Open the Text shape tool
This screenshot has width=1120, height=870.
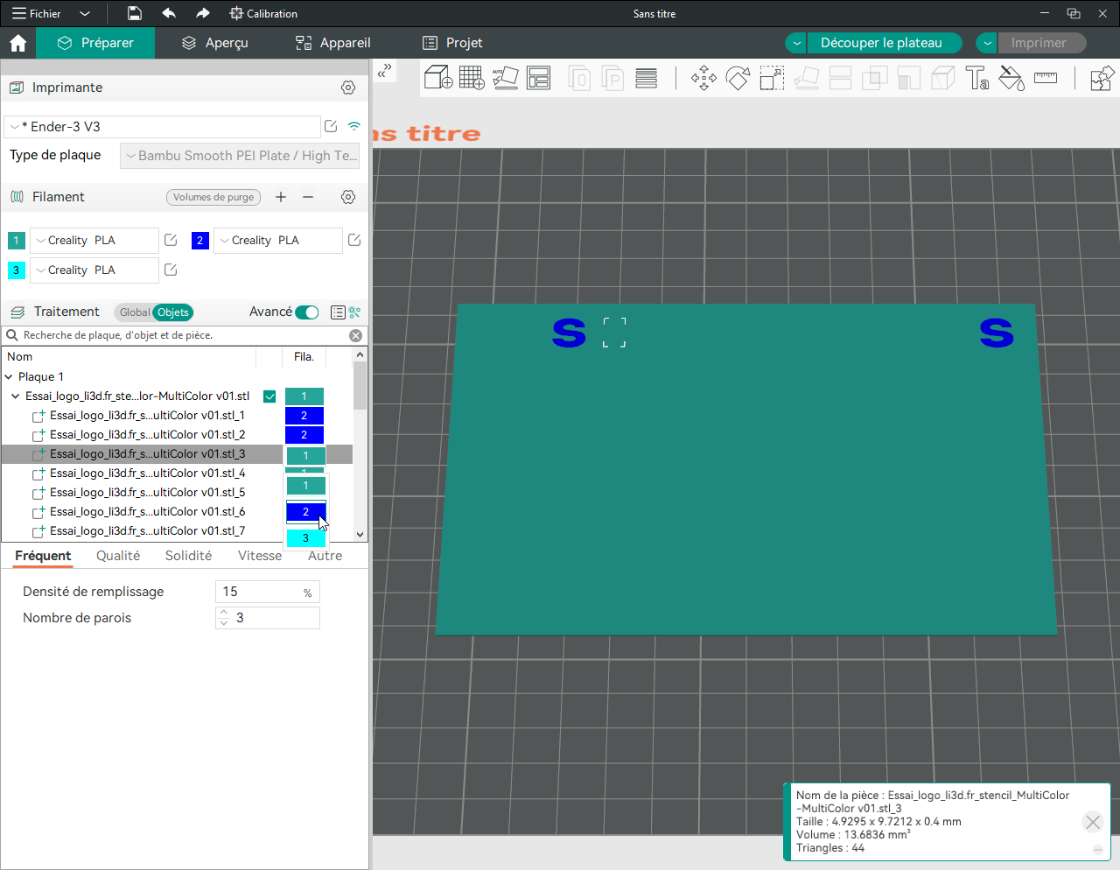(x=977, y=78)
